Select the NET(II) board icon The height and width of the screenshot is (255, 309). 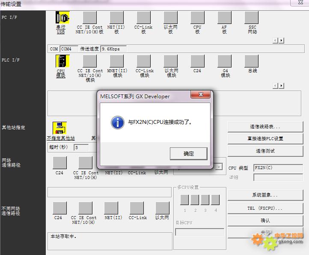[117, 18]
